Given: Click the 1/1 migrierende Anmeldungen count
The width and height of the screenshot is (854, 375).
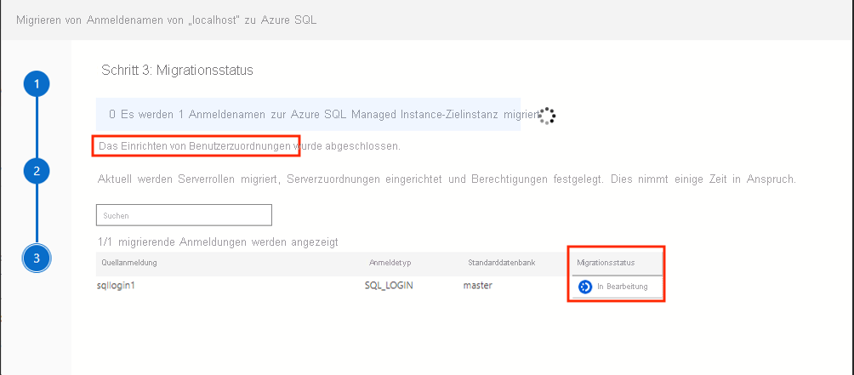Looking at the screenshot, I should pyautogui.click(x=217, y=241).
